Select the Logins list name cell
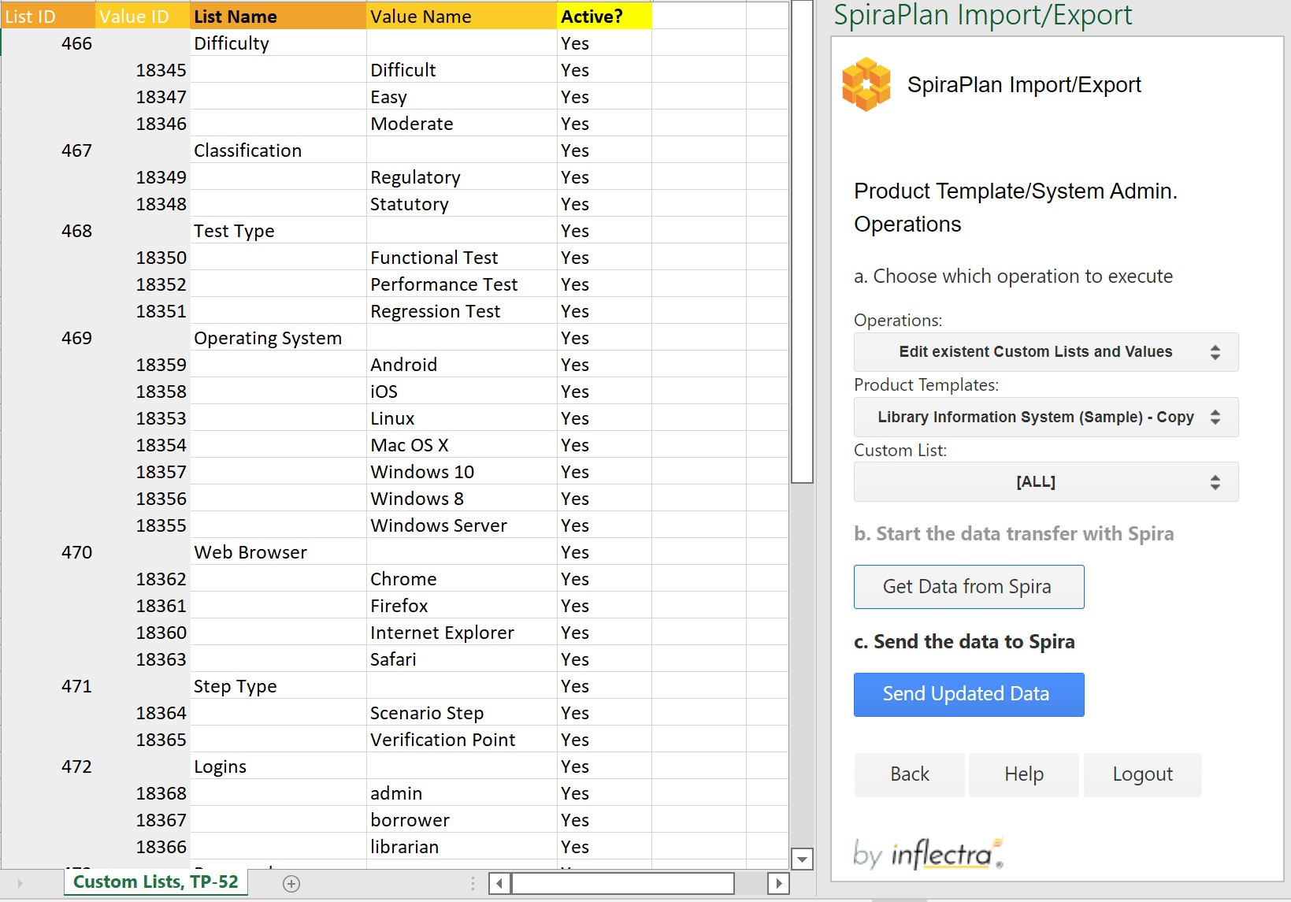The image size is (1291, 902). point(279,767)
